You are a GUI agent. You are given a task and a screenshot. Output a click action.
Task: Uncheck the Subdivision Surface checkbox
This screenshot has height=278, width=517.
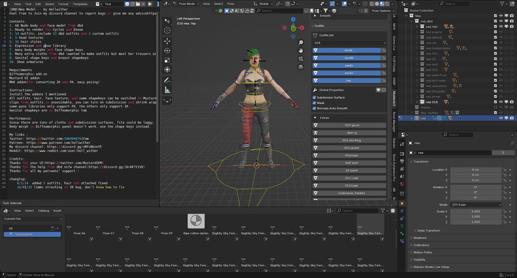pyautogui.click(x=315, y=98)
